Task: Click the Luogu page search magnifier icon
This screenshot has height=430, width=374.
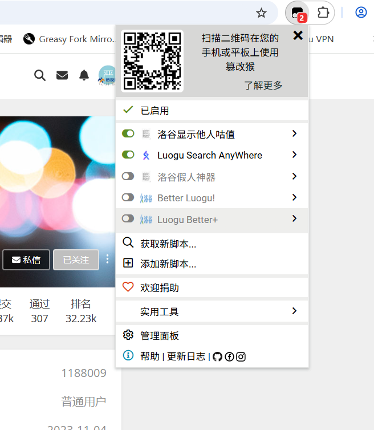Action: pyautogui.click(x=40, y=75)
